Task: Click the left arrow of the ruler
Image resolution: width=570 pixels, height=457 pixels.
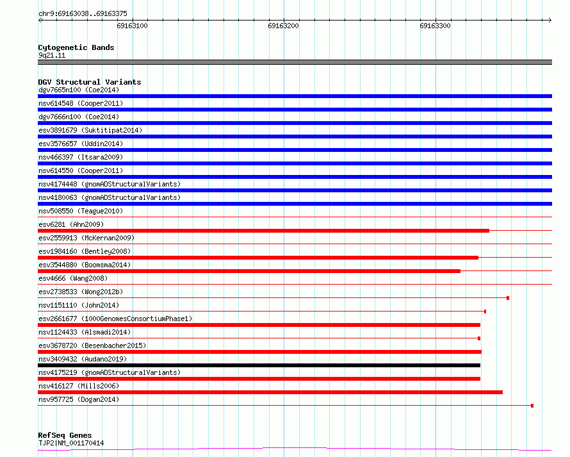Action: coord(40,20)
